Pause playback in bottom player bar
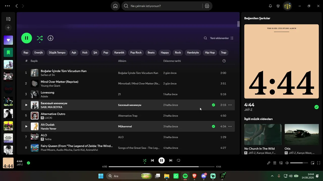Viewport: 323px width, 181px height. 161,160
